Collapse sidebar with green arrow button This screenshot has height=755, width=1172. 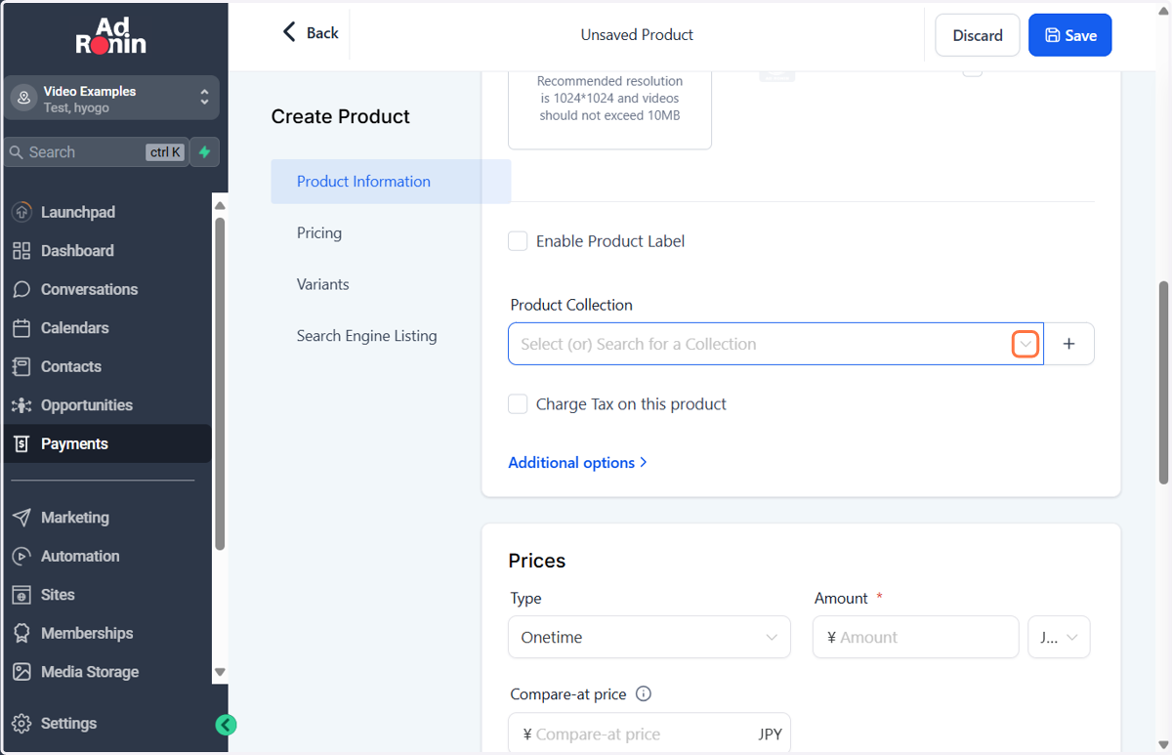(x=226, y=725)
